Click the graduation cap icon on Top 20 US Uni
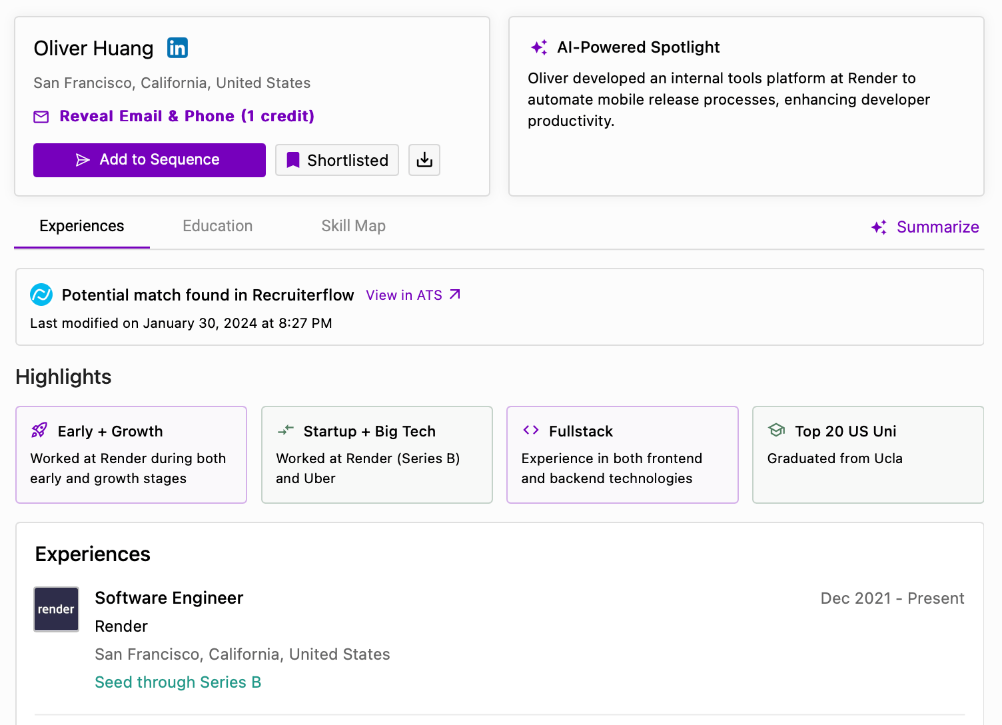Image resolution: width=1002 pixels, height=725 pixels. tap(776, 430)
